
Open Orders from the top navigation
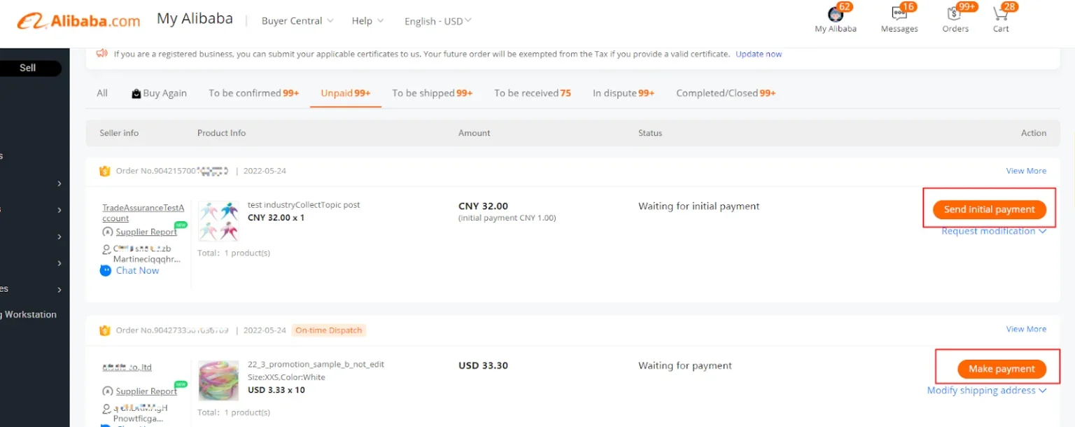tap(955, 17)
